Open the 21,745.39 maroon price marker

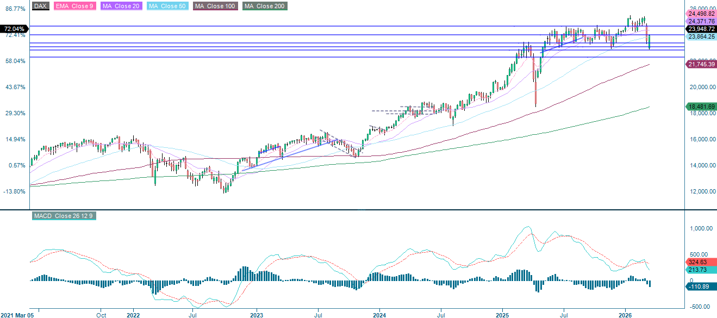701,64
